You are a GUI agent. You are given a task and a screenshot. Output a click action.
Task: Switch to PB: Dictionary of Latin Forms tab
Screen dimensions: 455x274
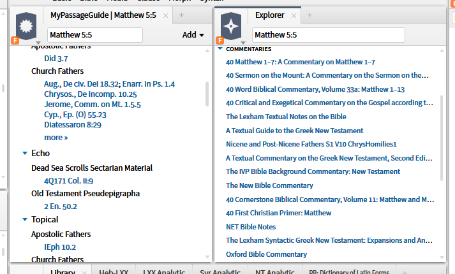349,271
